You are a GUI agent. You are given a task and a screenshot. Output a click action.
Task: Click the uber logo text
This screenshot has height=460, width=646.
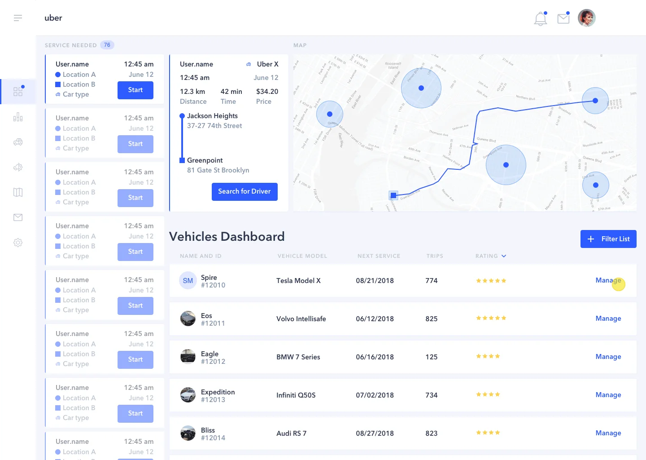pyautogui.click(x=53, y=18)
